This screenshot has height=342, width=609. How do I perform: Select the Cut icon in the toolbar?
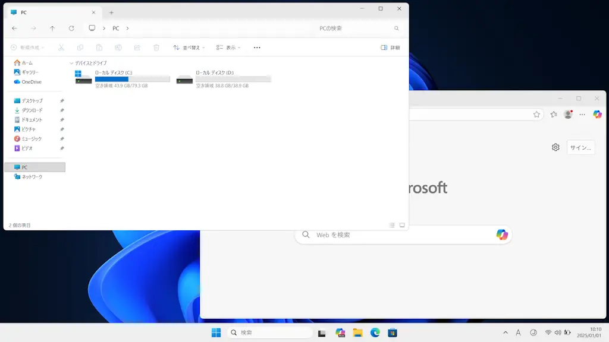point(61,47)
